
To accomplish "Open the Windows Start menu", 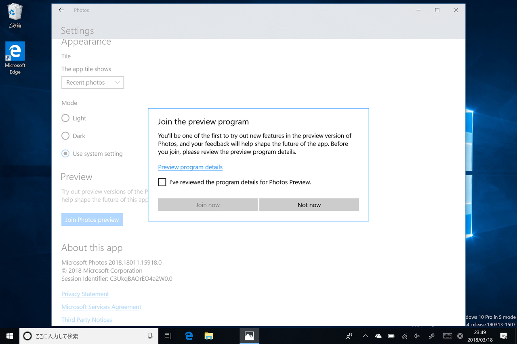I will pos(10,336).
